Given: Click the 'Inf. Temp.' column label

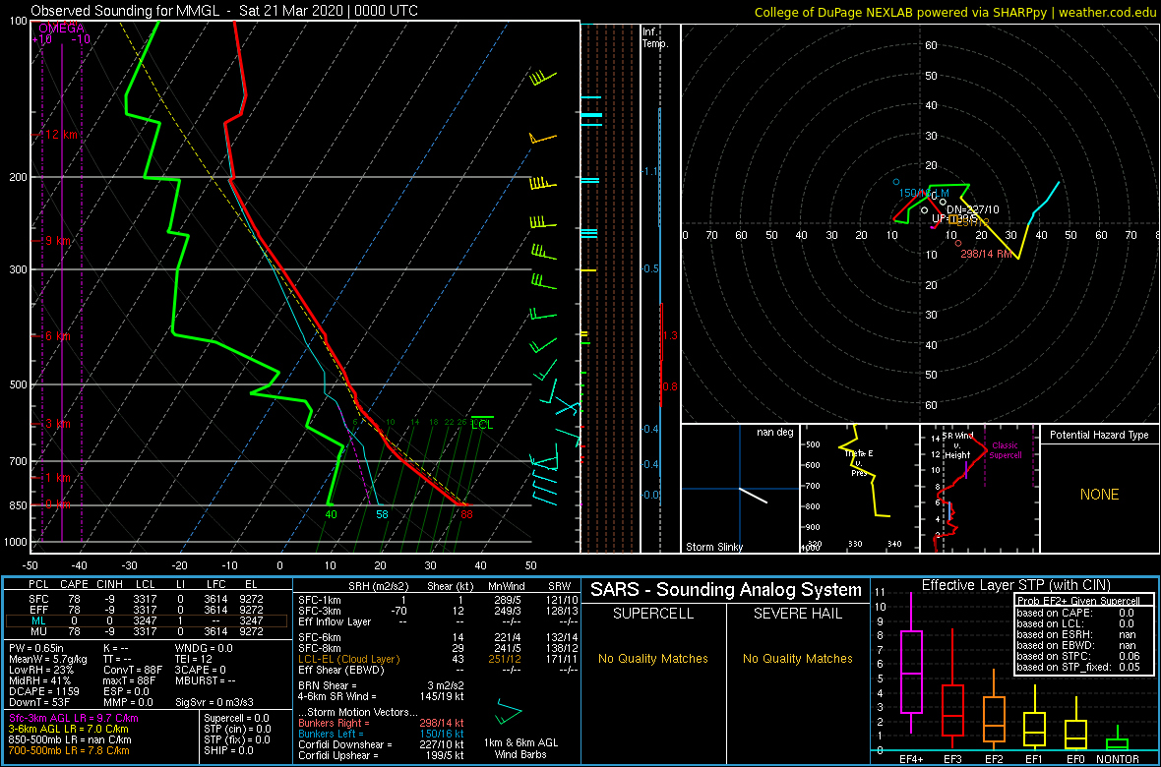Looking at the screenshot, I should coord(655,38).
